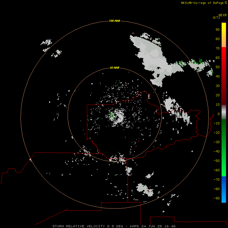Click the -20 value on velocity scale
Image resolution: width=228 pixels, height=228 pixels.
[x=217, y=133]
